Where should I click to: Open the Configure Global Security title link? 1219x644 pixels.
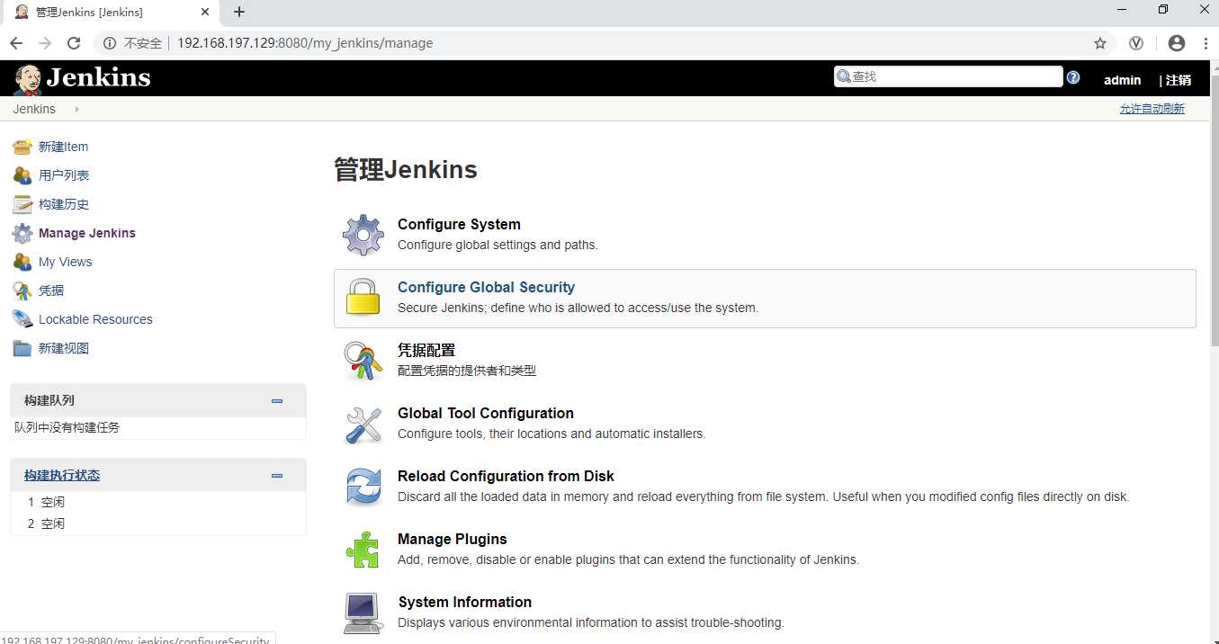click(x=486, y=287)
